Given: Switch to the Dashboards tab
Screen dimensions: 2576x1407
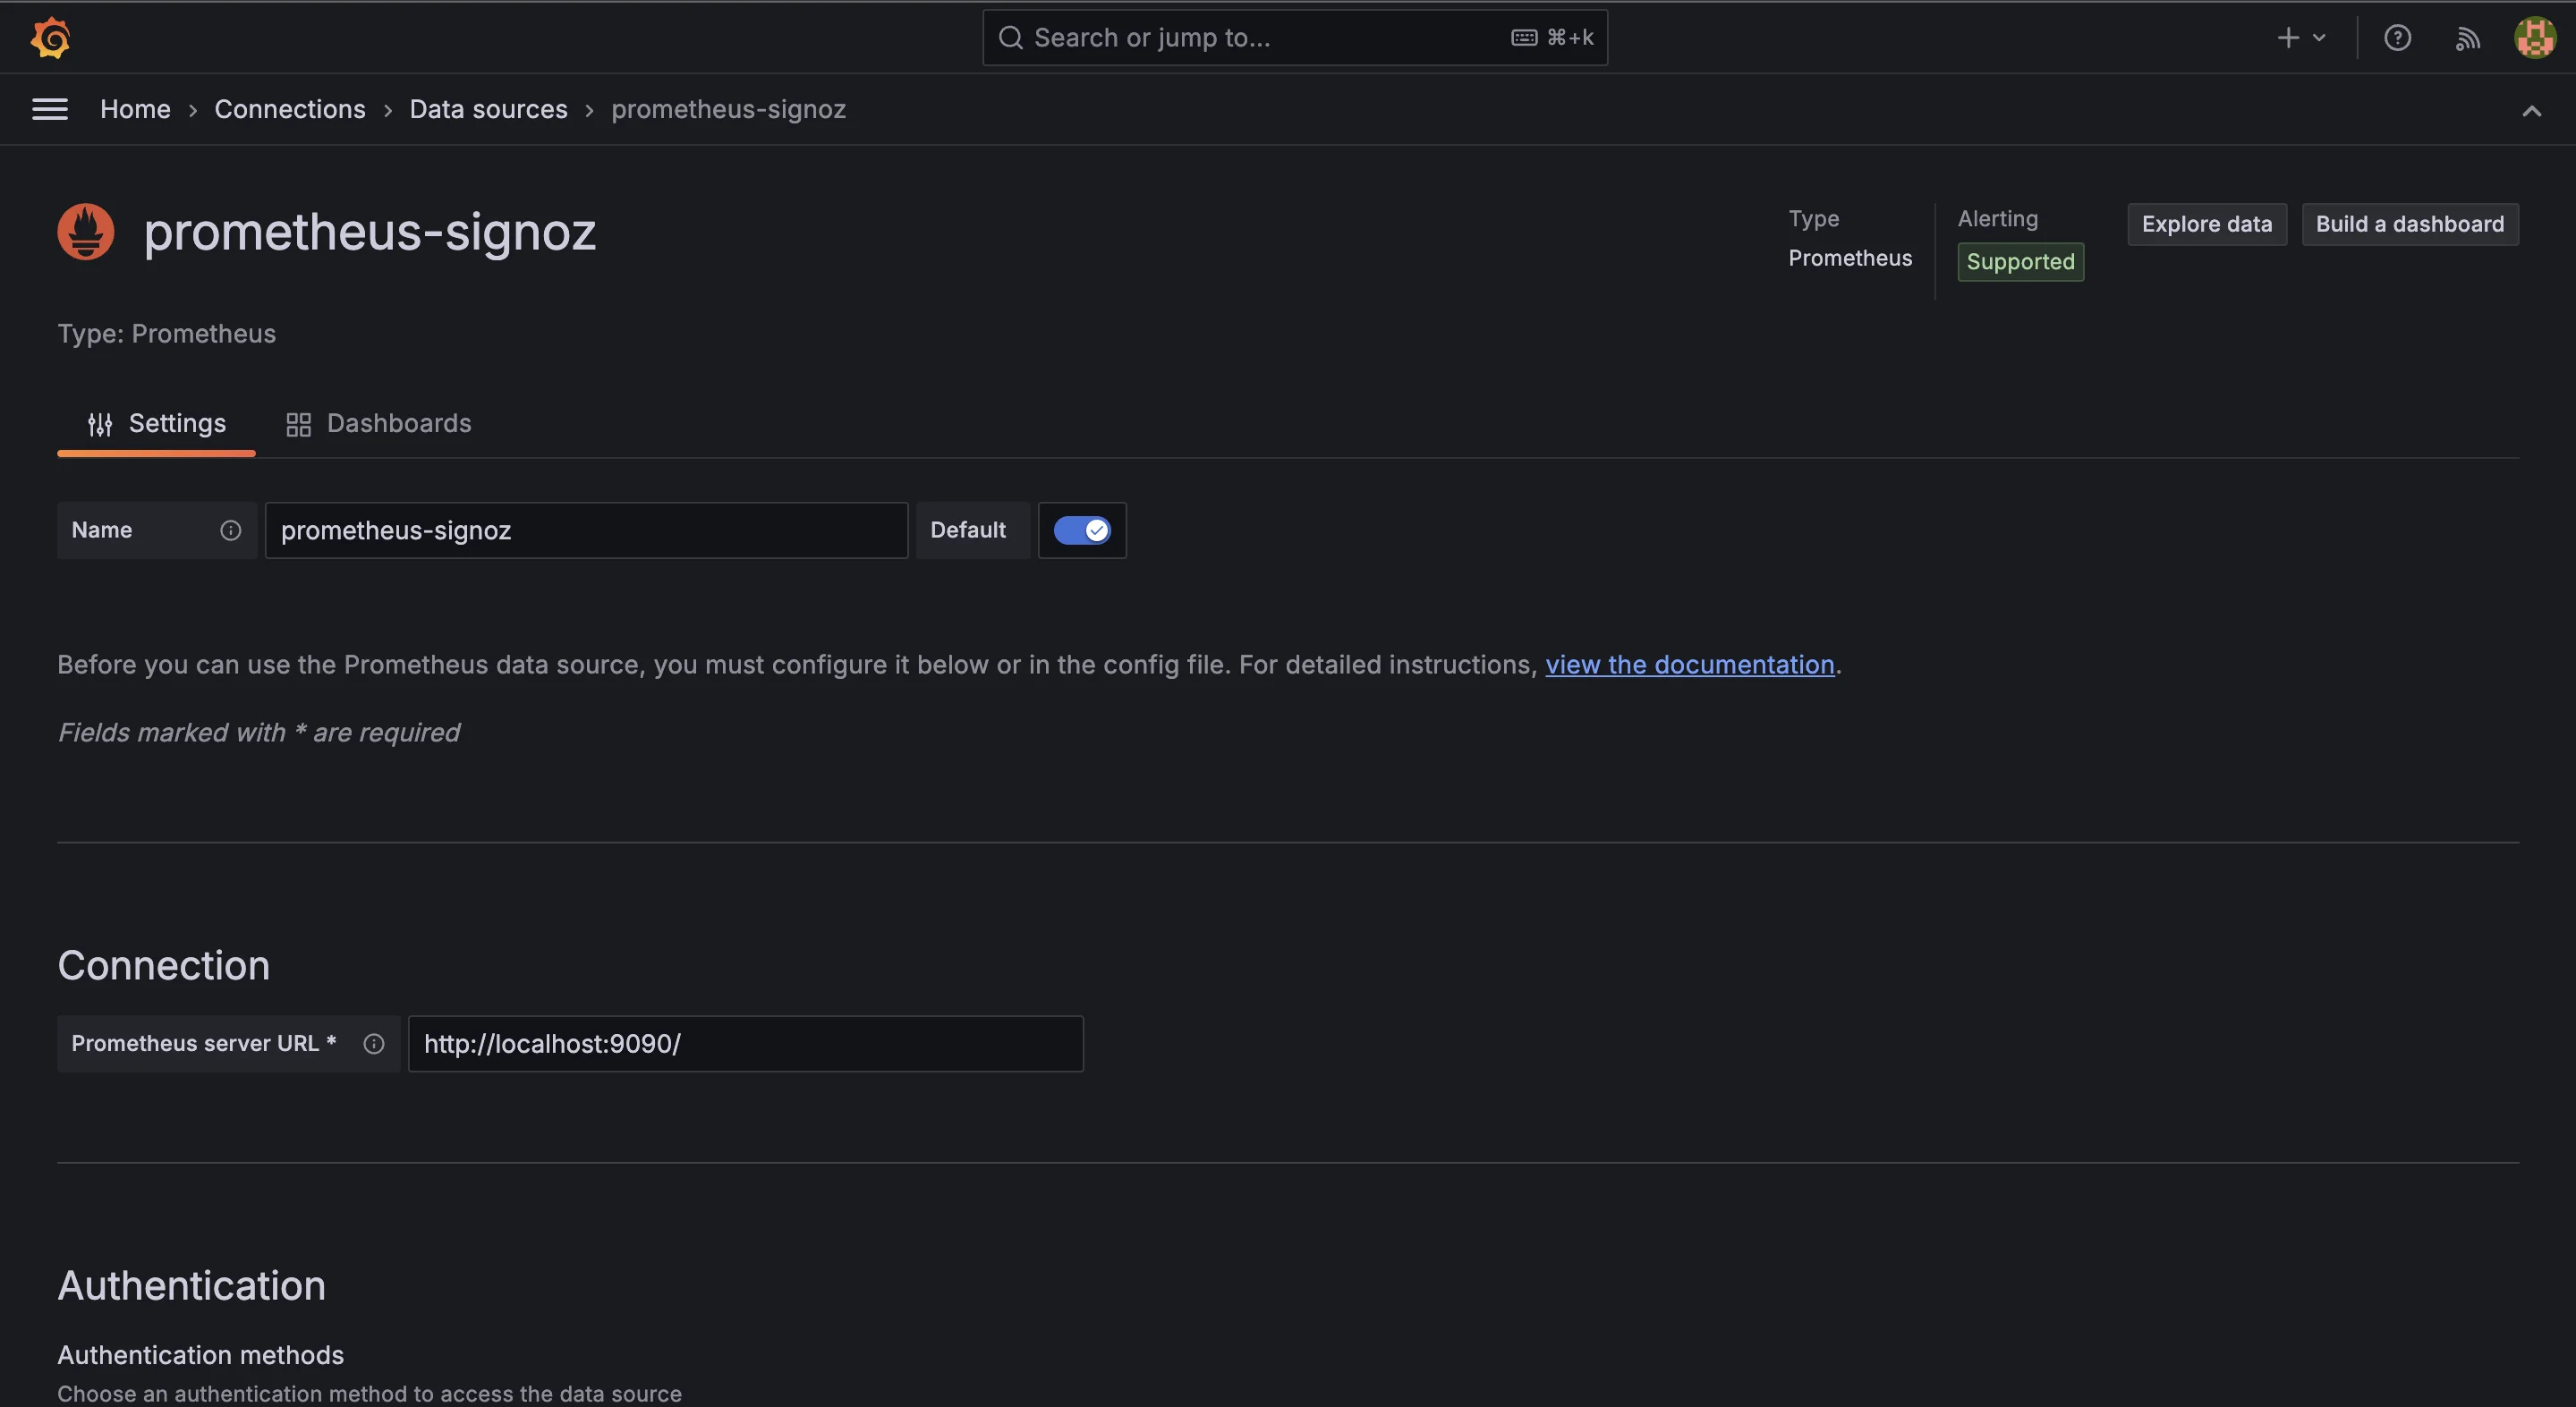Looking at the screenshot, I should coord(378,424).
